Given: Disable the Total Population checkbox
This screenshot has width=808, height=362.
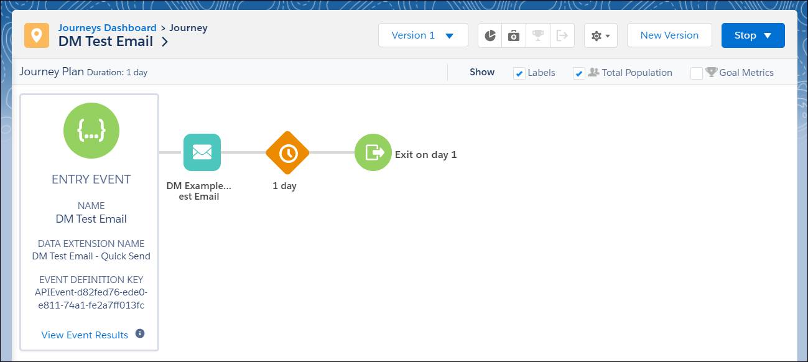Looking at the screenshot, I should 579,73.
